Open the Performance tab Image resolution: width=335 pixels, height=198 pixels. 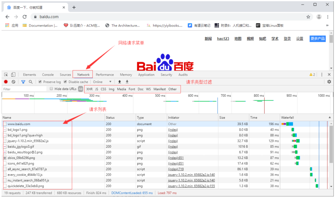[x=105, y=74]
